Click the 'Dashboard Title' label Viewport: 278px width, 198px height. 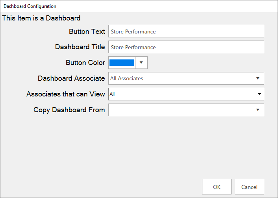point(80,47)
